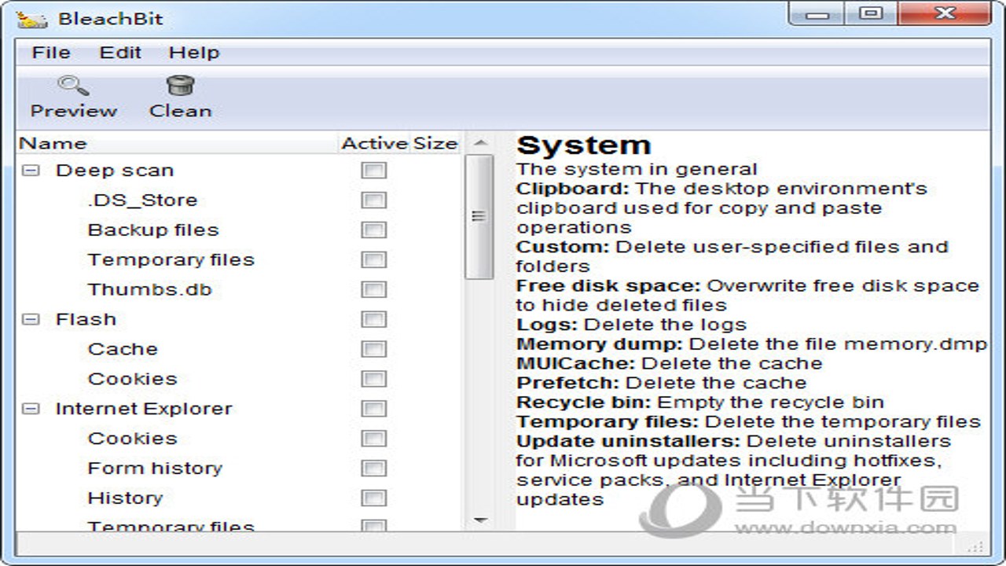This screenshot has height=566, width=1006.
Task: Select the History tree item
Action: point(125,498)
